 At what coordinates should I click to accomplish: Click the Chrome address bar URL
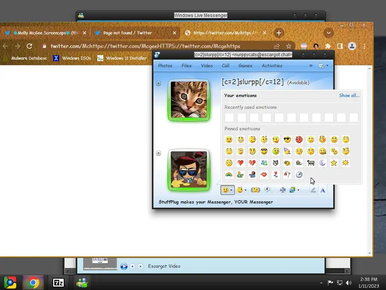pos(145,46)
